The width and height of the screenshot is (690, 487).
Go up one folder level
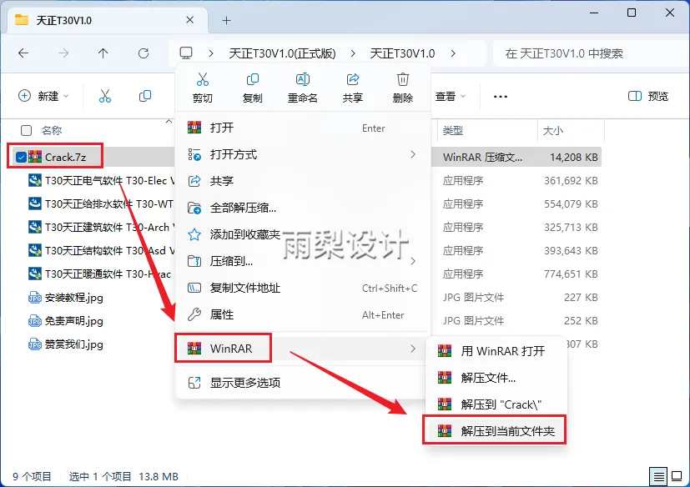tap(103, 53)
